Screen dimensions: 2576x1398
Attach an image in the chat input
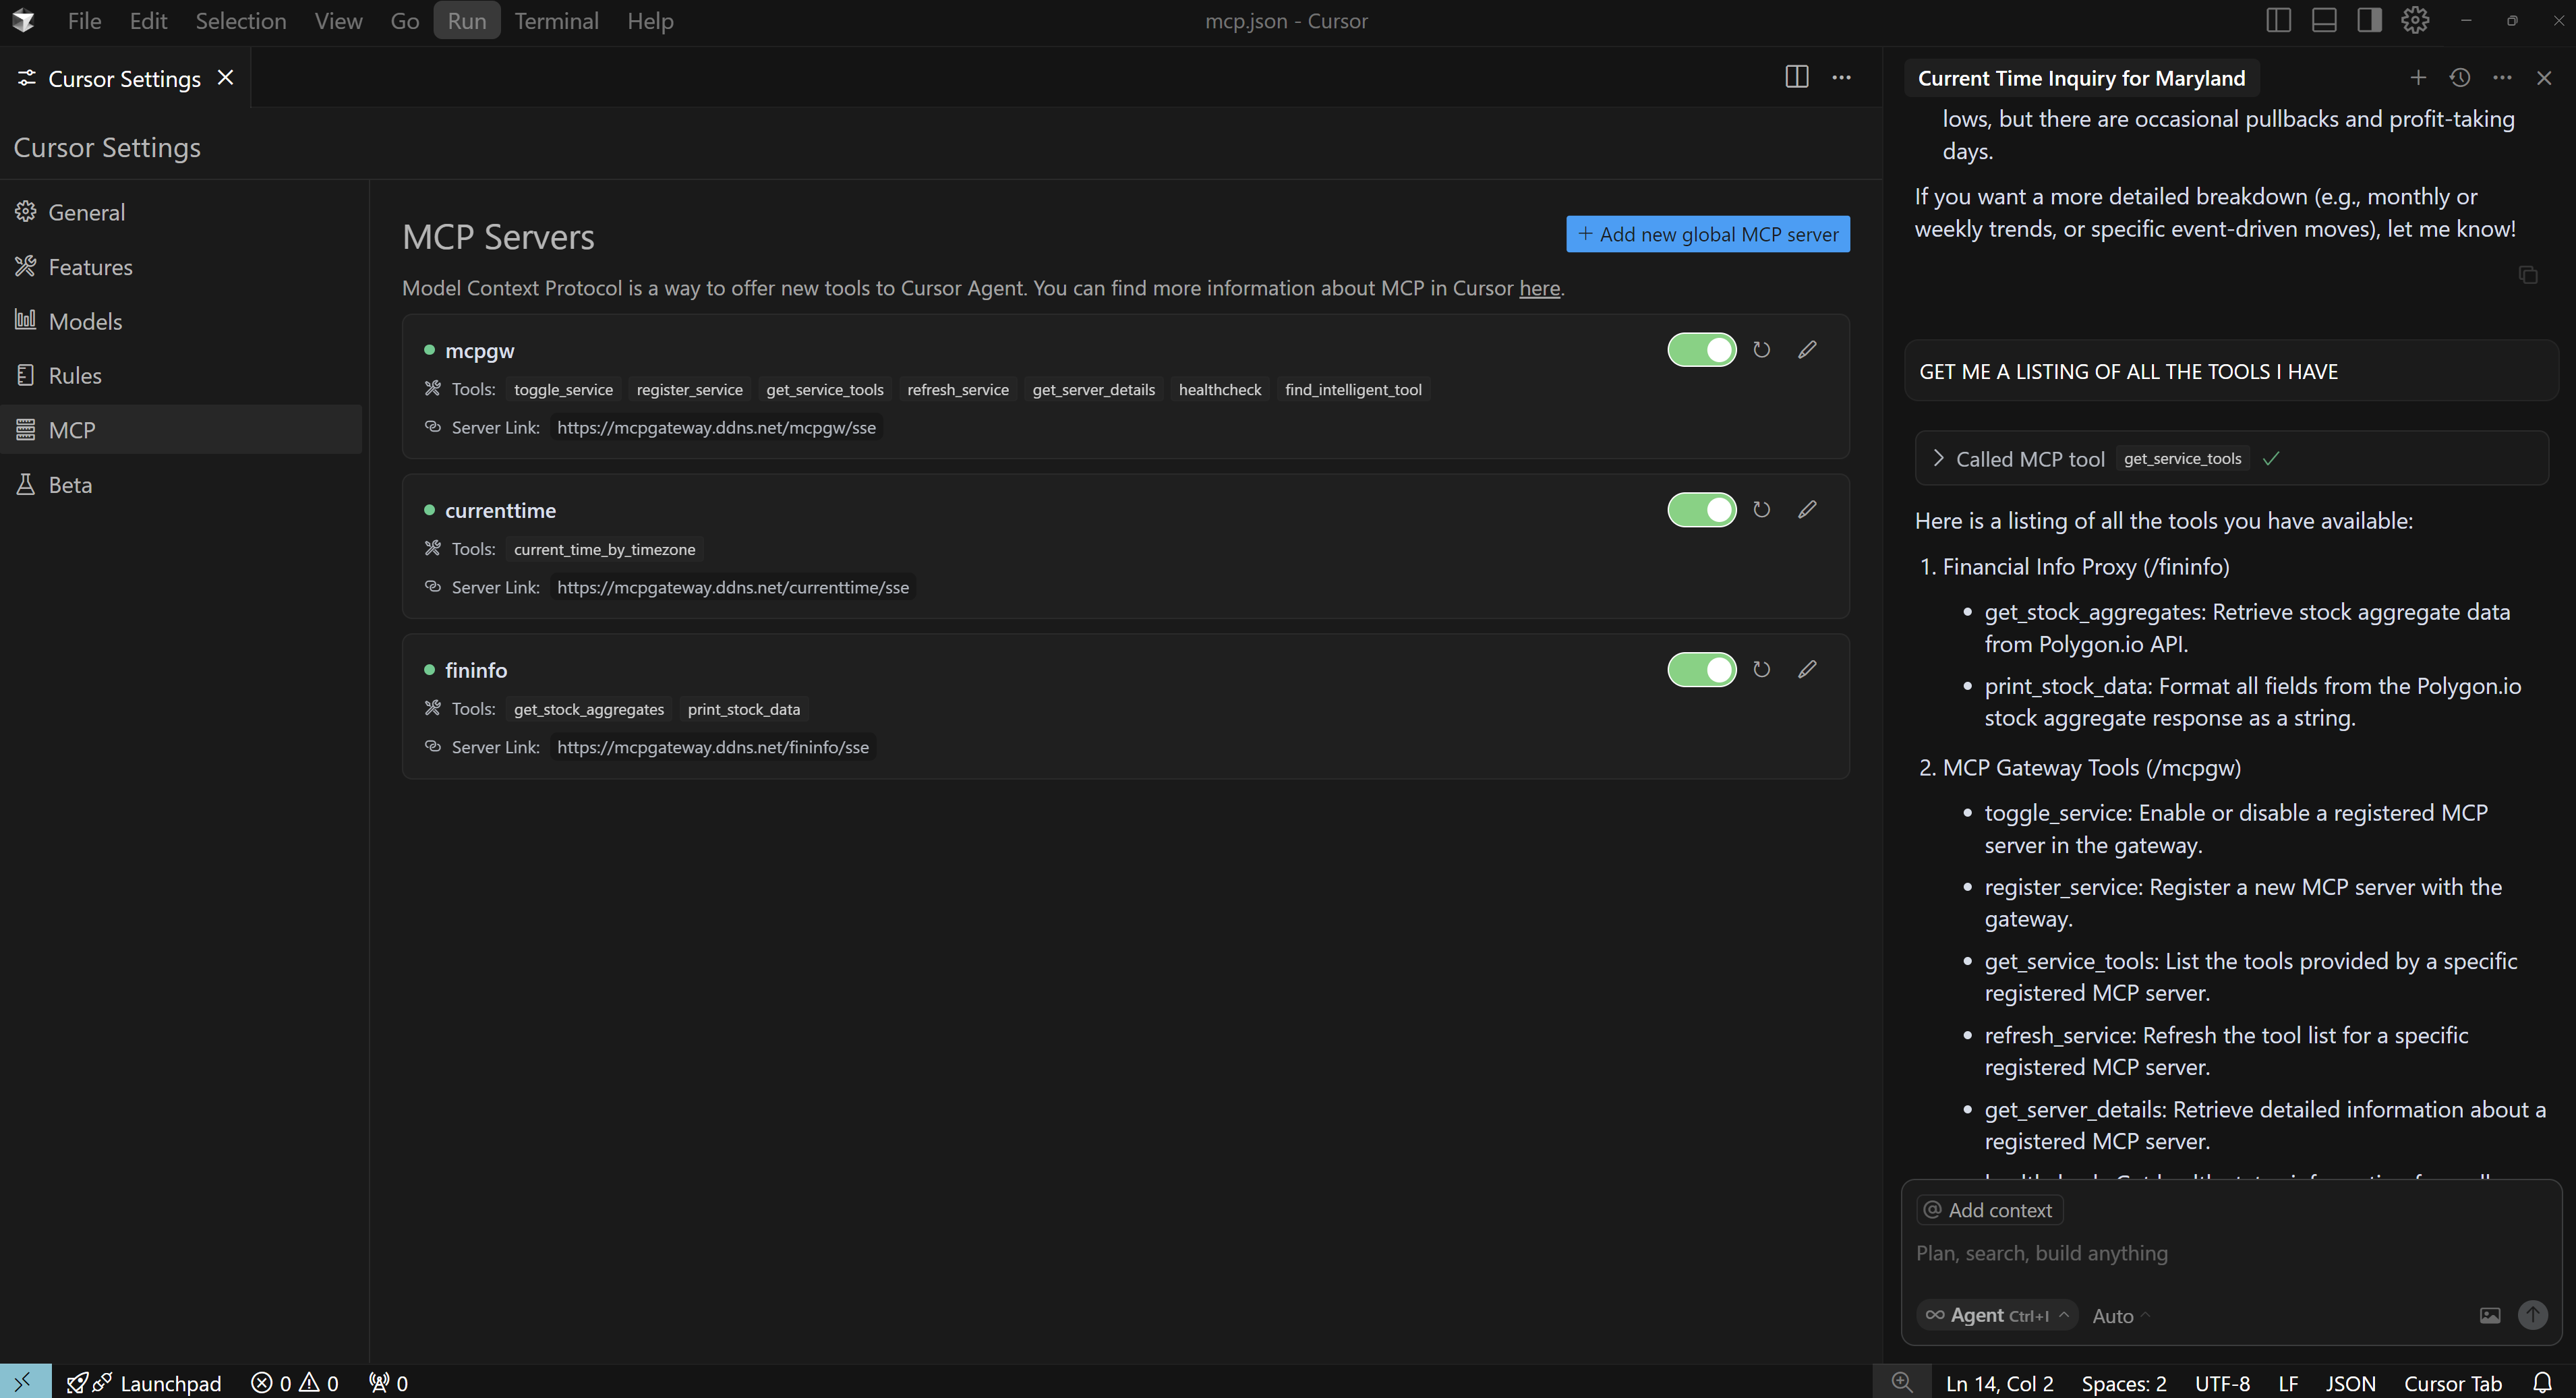2489,1316
